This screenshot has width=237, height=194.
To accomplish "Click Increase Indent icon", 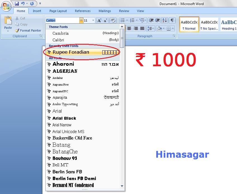I will pyautogui.click(x=158, y=20).
